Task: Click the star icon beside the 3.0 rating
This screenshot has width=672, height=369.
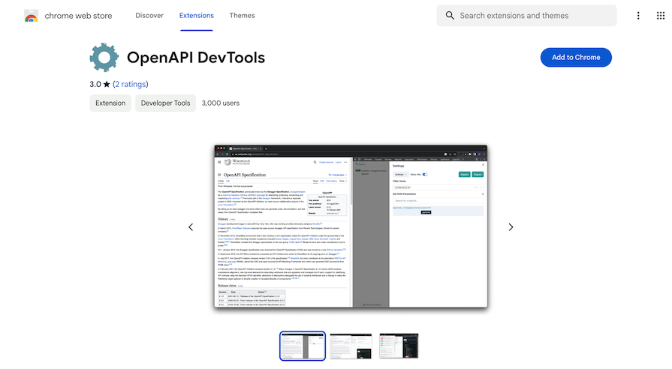Action: click(x=107, y=84)
